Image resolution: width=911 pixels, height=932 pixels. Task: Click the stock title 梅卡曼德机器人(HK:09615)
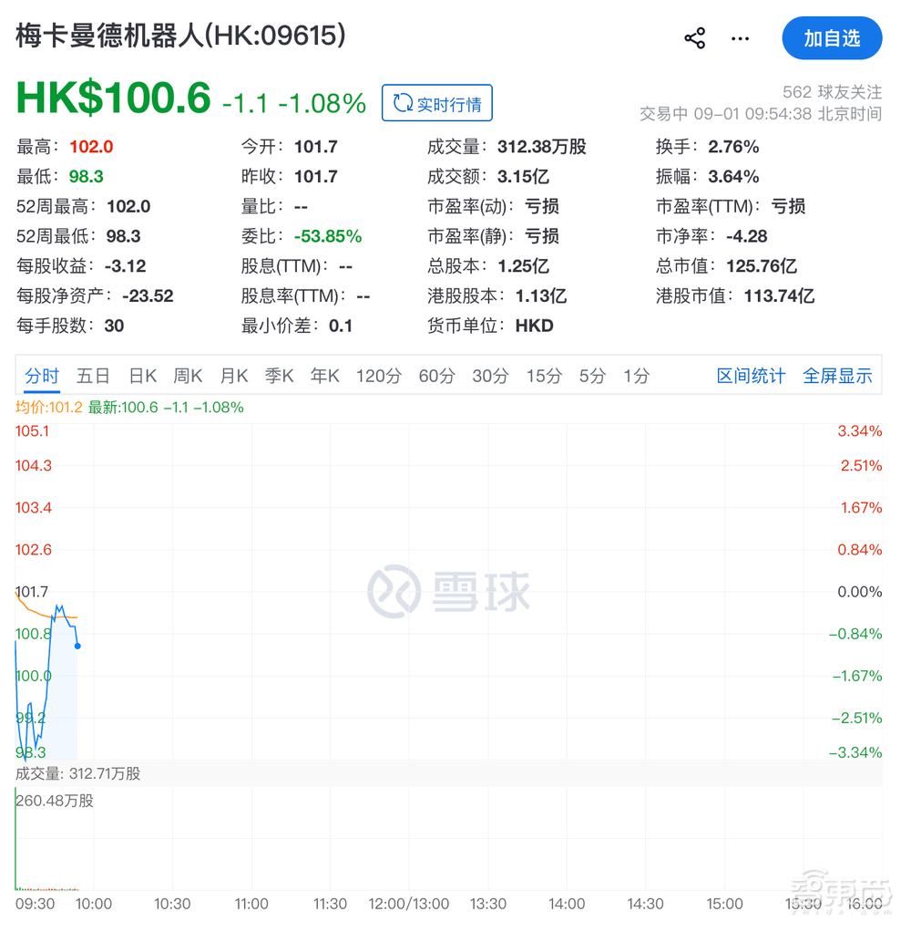click(180, 35)
